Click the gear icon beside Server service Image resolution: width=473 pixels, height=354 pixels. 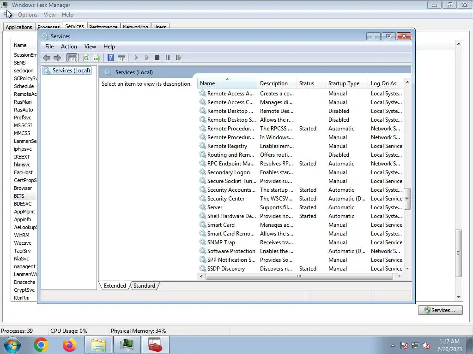[x=203, y=207]
